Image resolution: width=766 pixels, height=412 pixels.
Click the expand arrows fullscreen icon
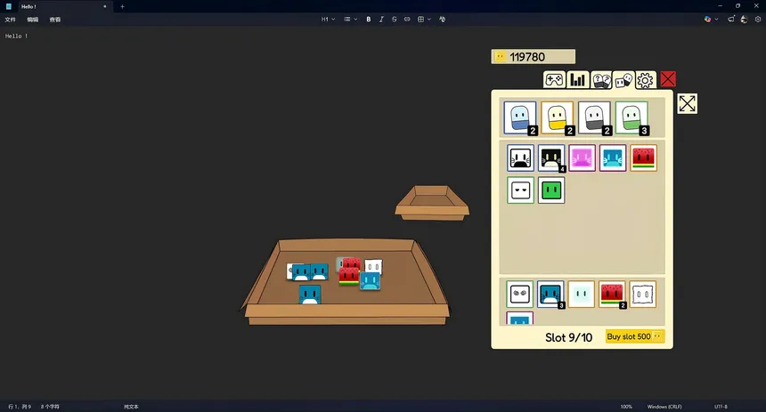[x=687, y=103]
